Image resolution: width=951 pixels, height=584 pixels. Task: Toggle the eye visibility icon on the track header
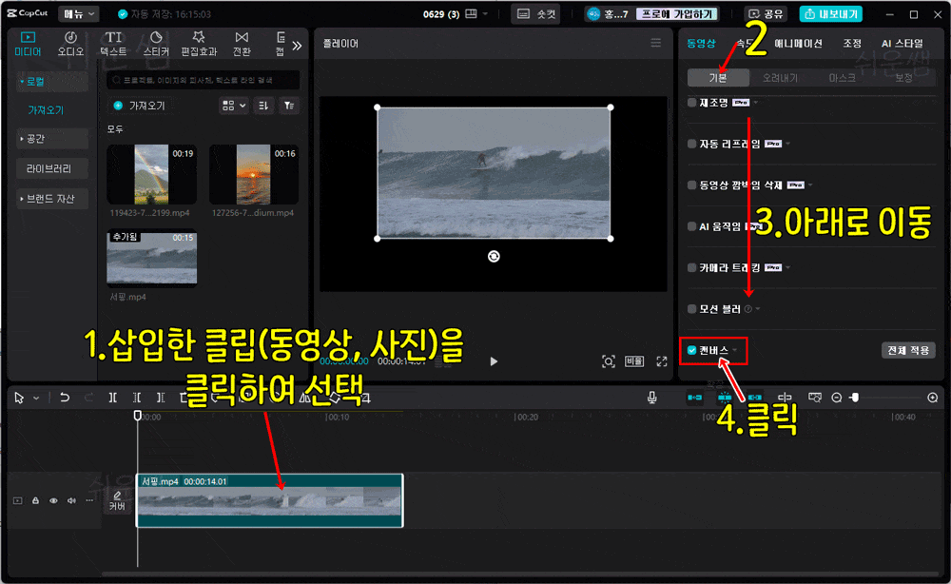pos(53,499)
